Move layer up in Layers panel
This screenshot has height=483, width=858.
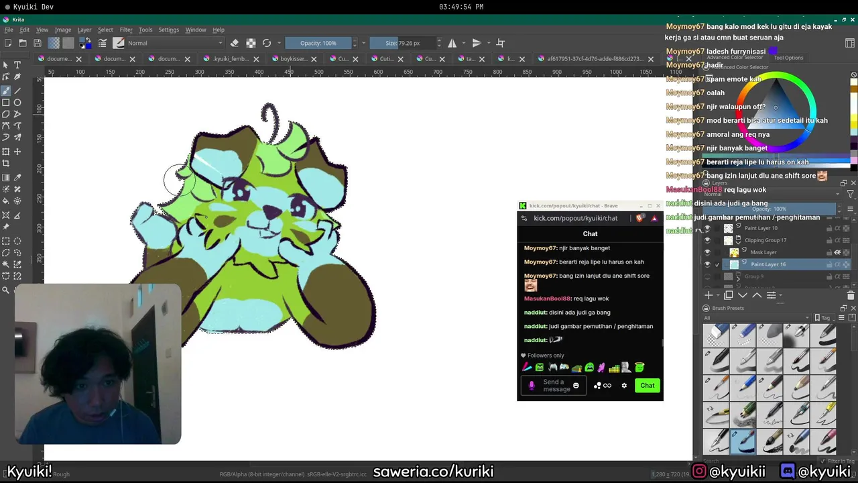pyautogui.click(x=757, y=295)
